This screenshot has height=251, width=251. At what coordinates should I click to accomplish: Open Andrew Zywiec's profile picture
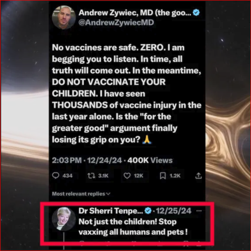(x=64, y=18)
